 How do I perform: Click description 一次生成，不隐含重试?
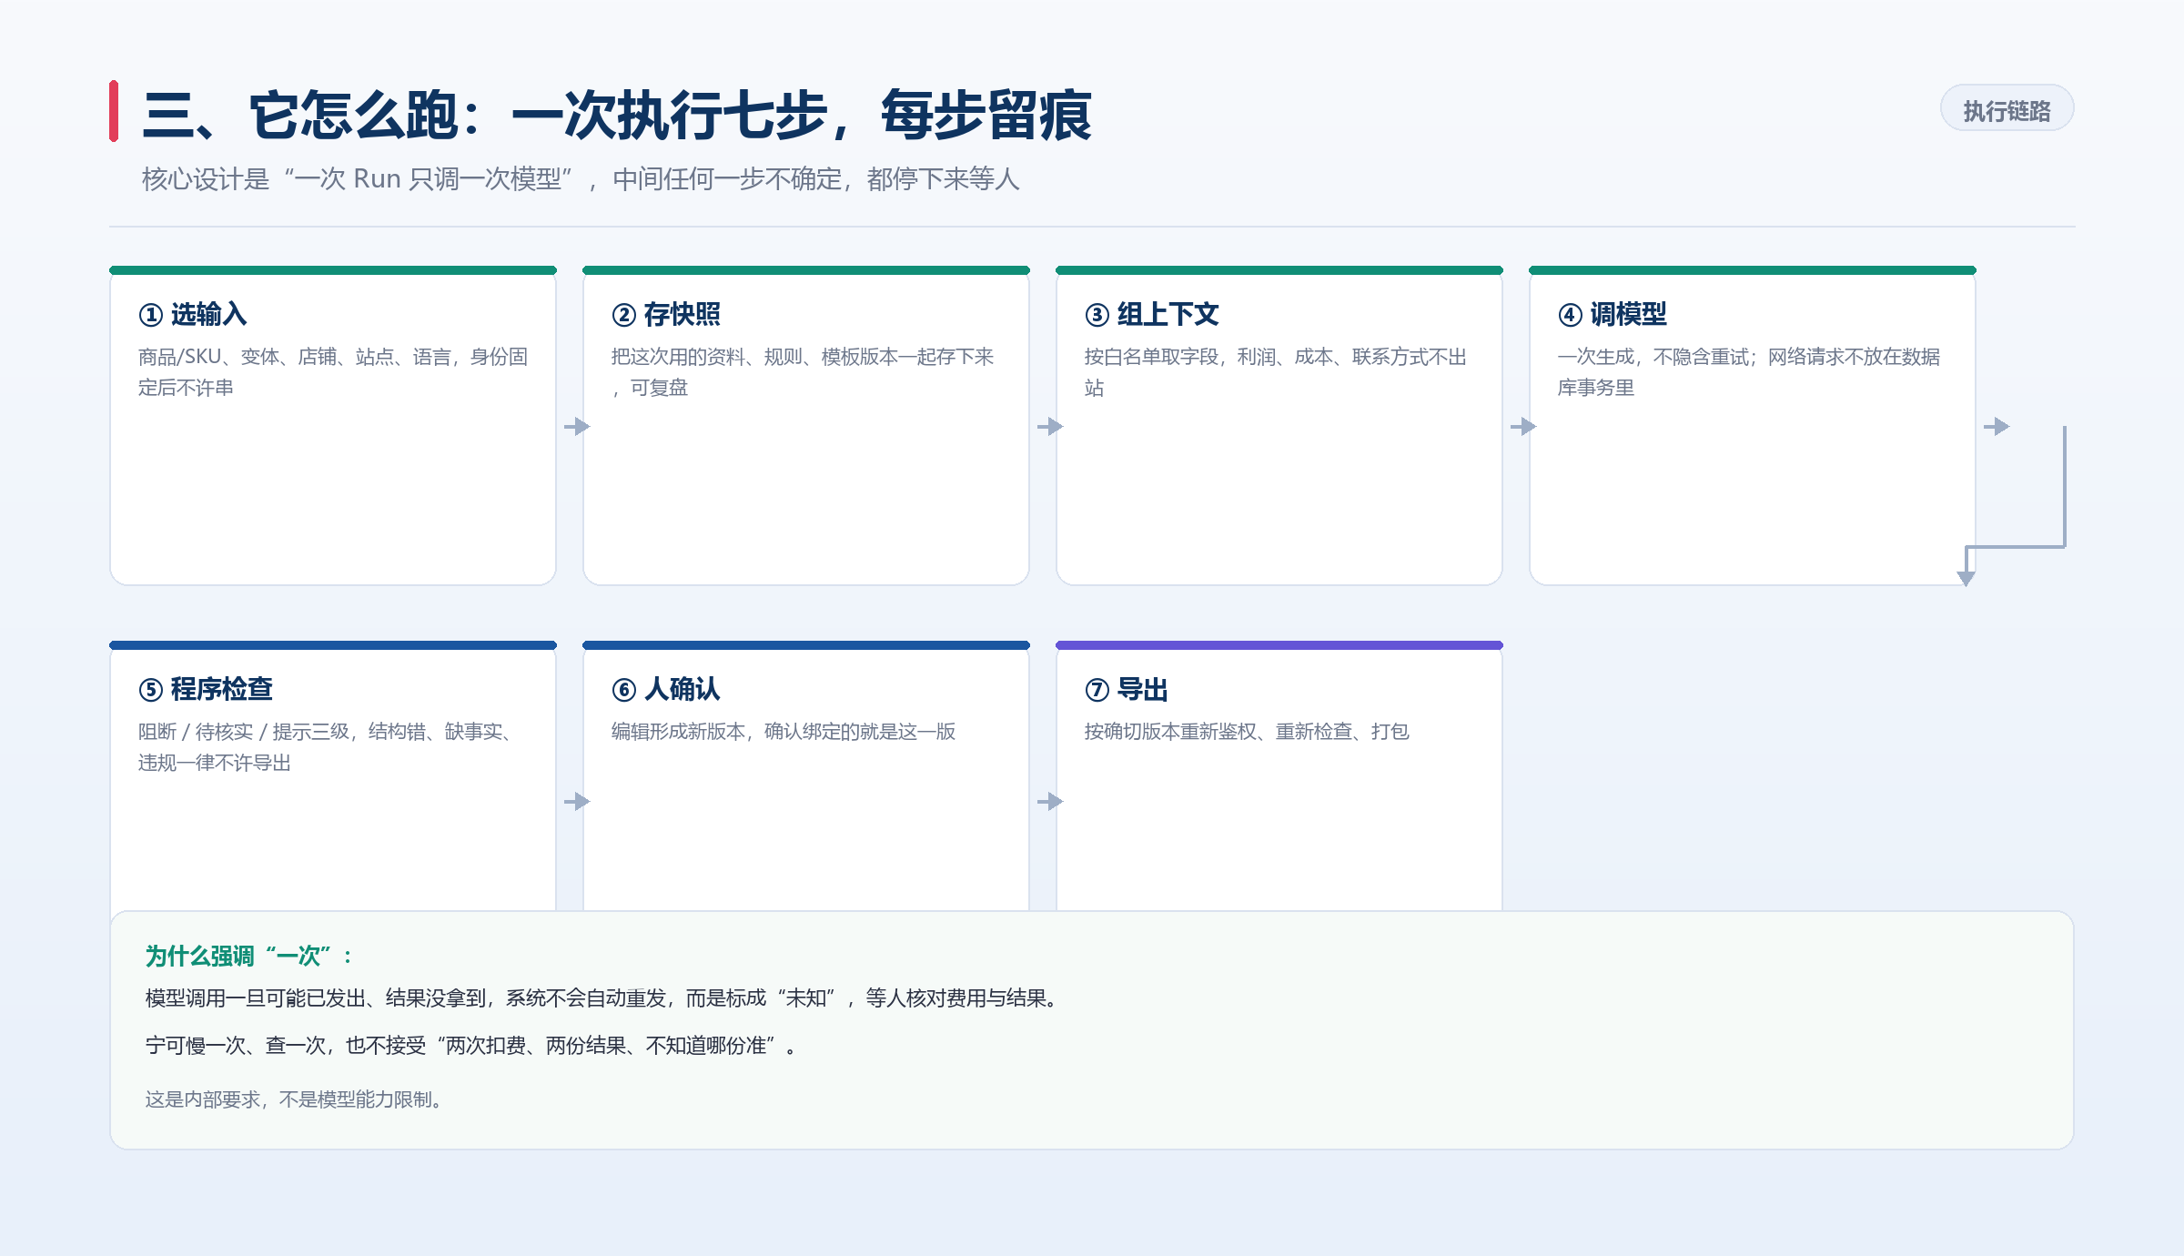(1749, 372)
